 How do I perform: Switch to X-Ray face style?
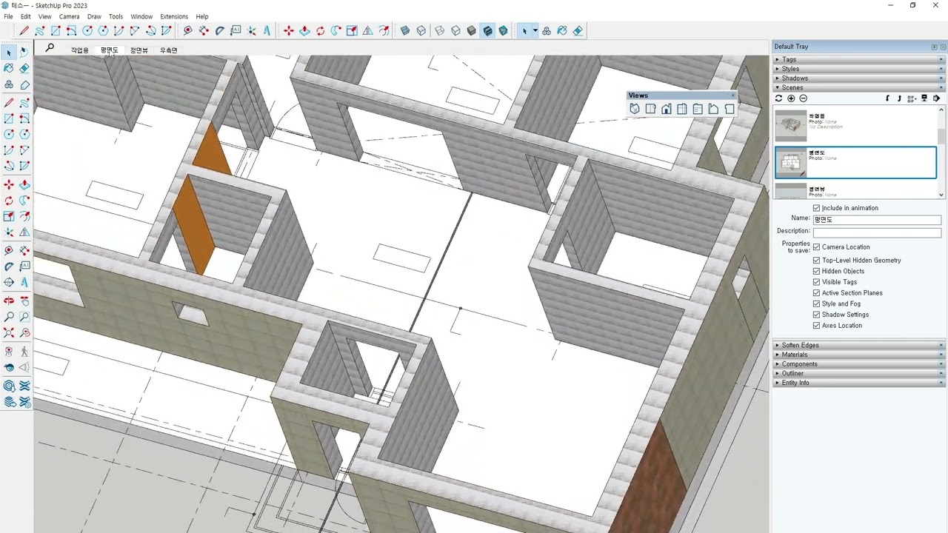point(404,30)
